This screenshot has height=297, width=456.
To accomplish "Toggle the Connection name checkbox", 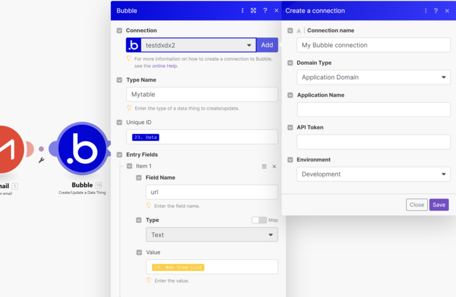I will [290, 31].
